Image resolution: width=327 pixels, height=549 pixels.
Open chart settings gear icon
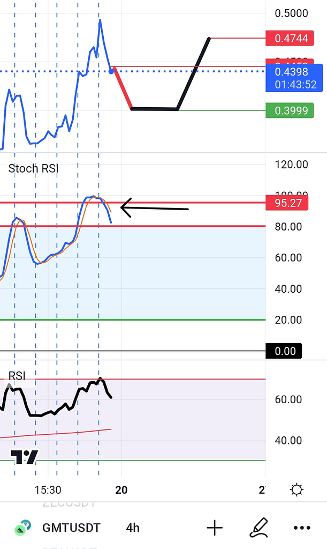click(296, 489)
